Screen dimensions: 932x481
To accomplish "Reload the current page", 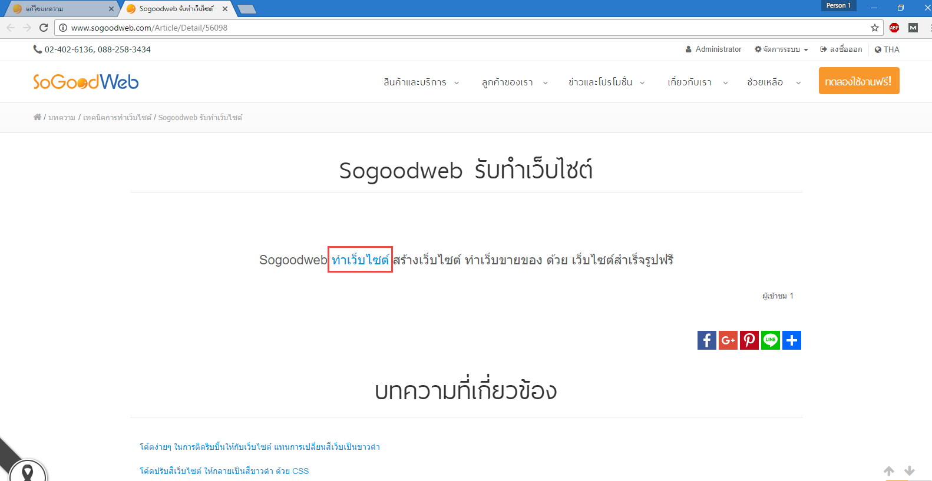I will coord(44,28).
